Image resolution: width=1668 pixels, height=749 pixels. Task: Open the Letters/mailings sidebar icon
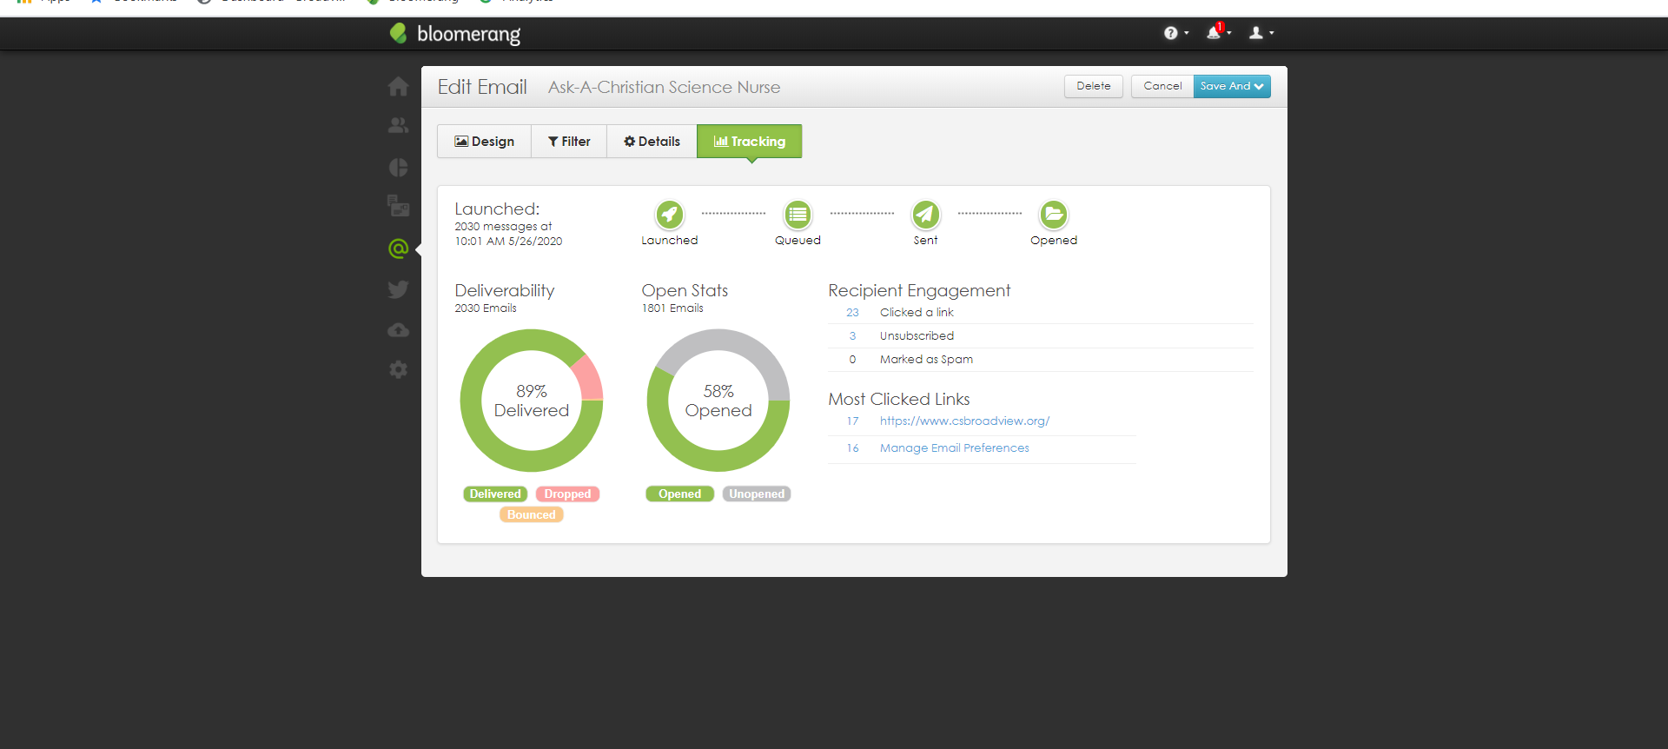pos(398,206)
